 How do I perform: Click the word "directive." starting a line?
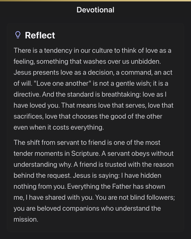(x=27, y=95)
